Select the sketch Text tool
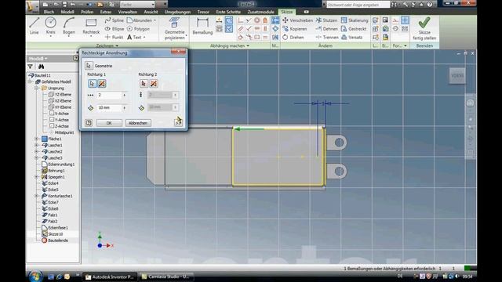 (x=136, y=37)
